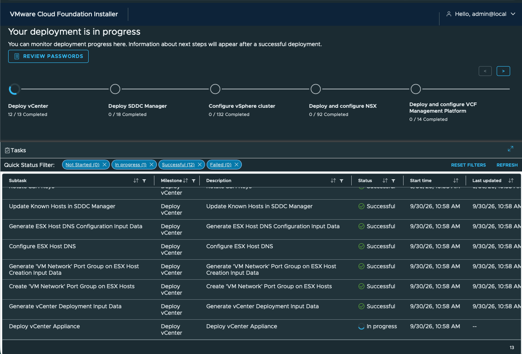Open the Subtask column filter
Image resolution: width=522 pixels, height=354 pixels.
pyautogui.click(x=144, y=180)
